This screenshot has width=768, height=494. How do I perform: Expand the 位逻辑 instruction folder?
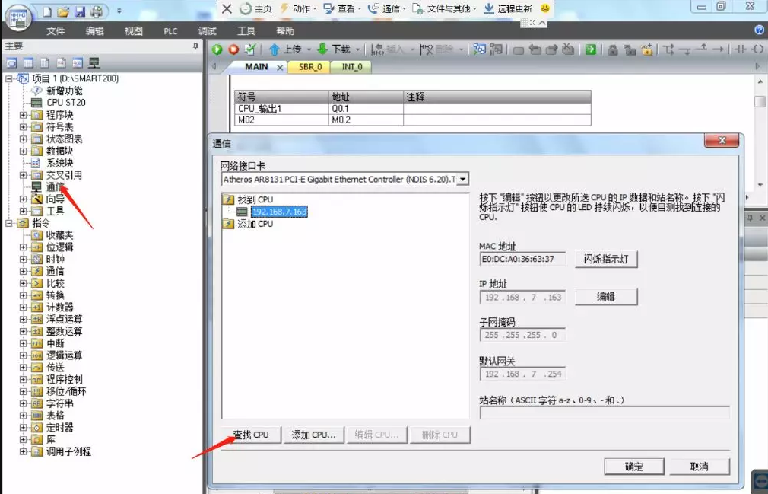[23, 247]
